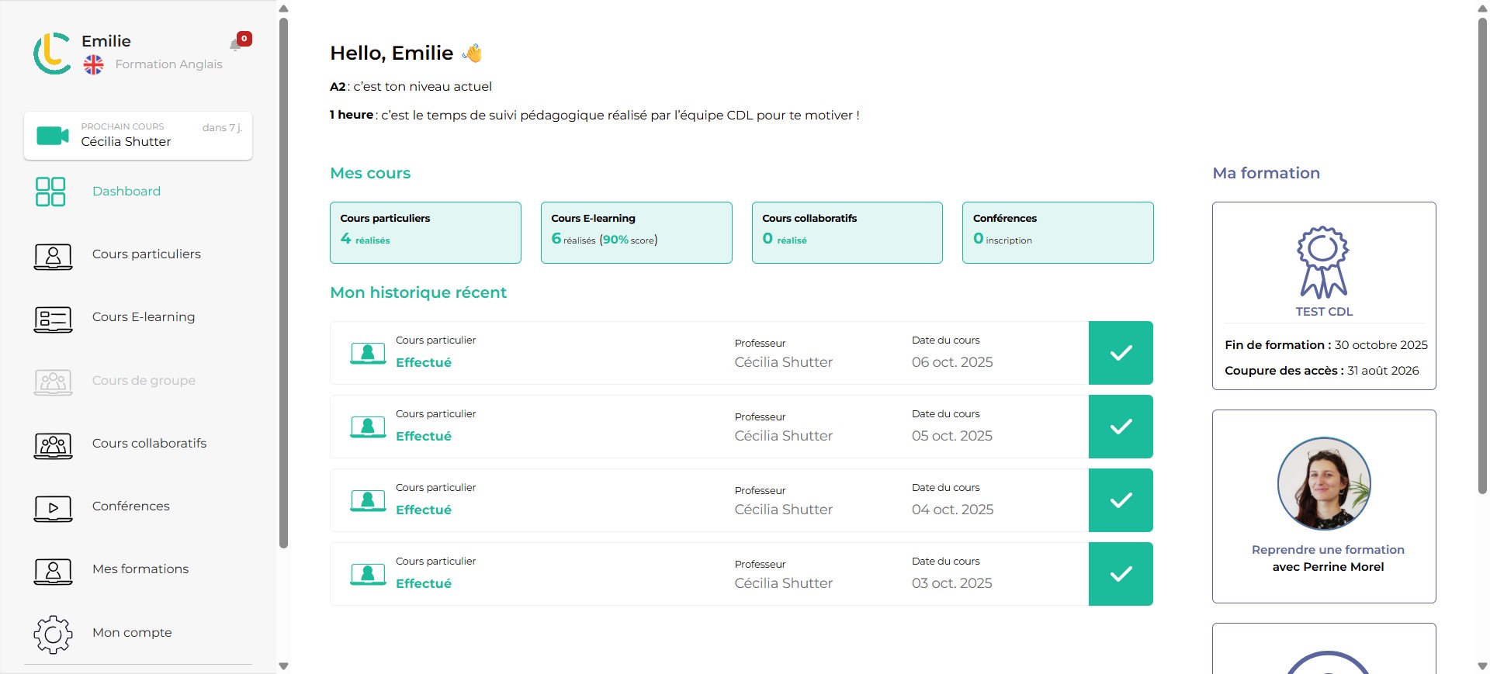This screenshot has width=1490, height=674.
Task: Click the Conférences inscription summary card
Action: [1058, 233]
